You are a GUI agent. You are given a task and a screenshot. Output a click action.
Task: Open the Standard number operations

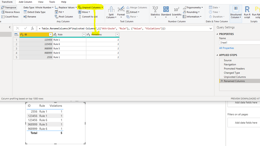point(166,12)
